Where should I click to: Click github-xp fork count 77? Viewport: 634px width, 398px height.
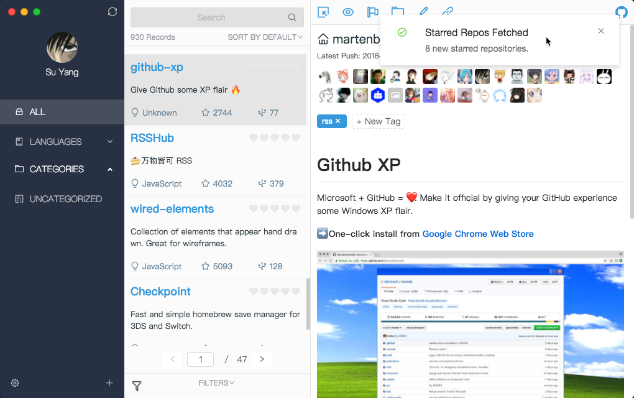[x=269, y=113]
